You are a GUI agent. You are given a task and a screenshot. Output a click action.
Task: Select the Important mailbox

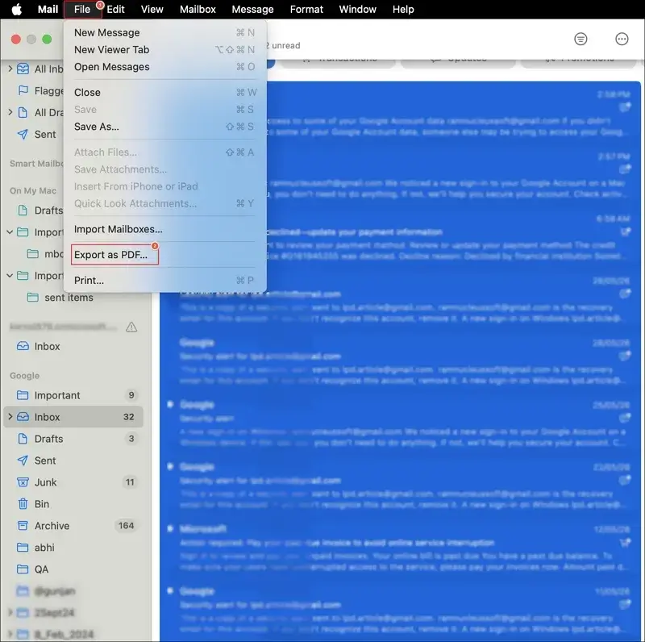pos(73,395)
